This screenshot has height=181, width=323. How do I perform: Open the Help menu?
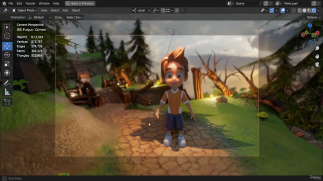[x=56, y=4]
